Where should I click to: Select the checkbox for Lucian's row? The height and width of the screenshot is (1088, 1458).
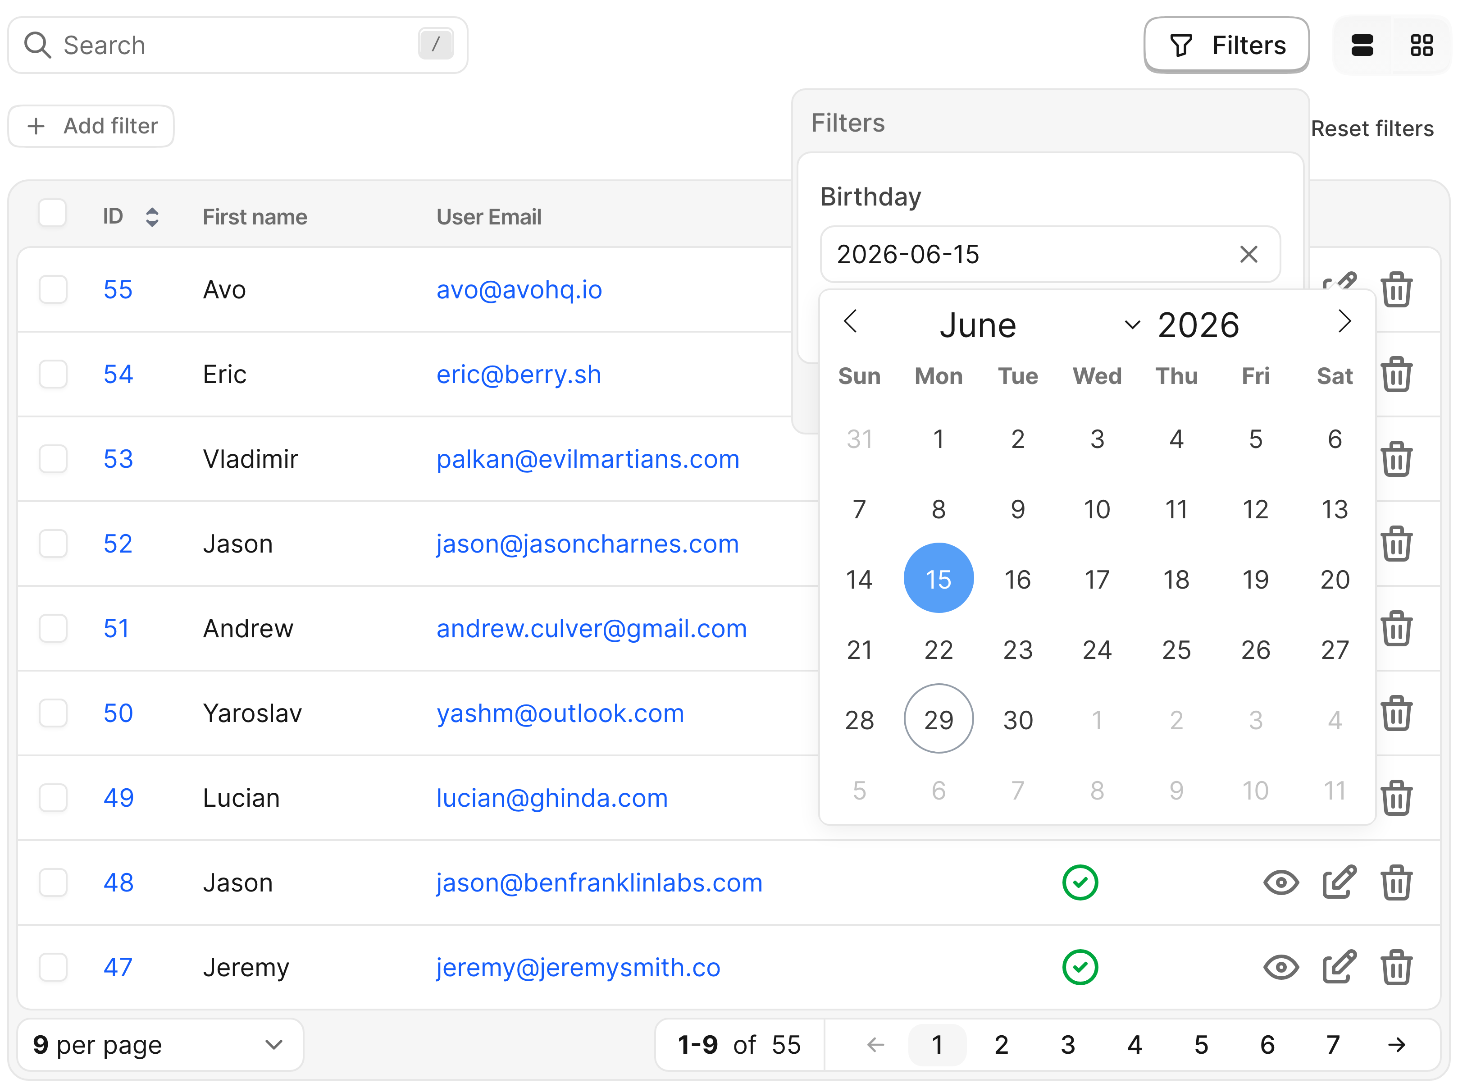point(53,798)
